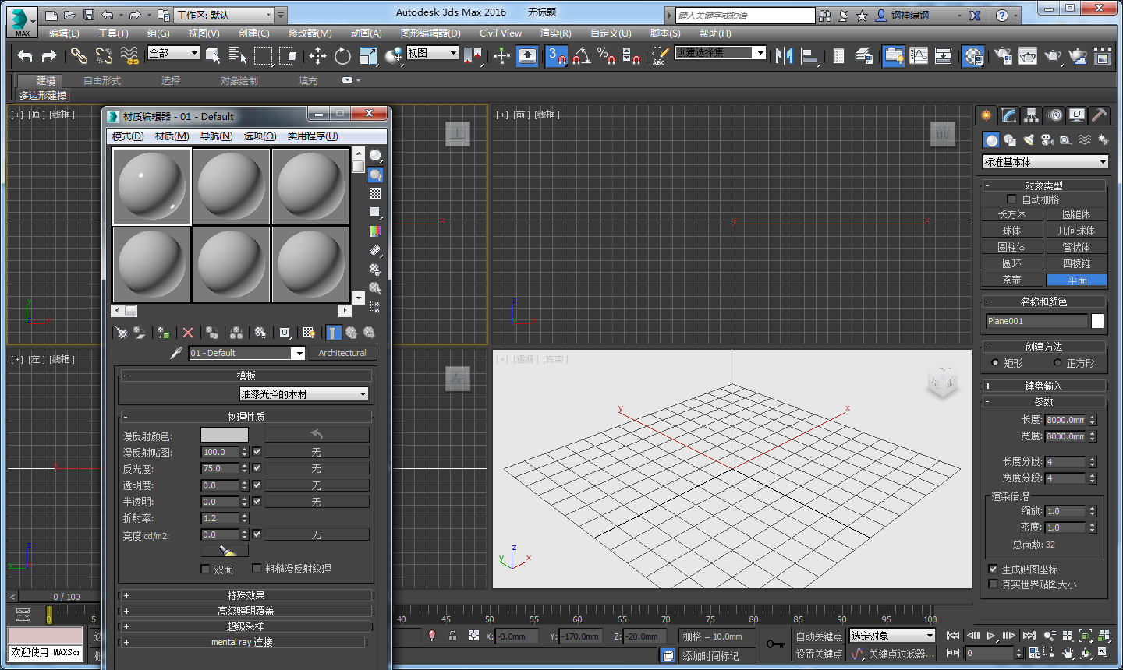Toggle the 漫反射贴图 map checkbox

coord(257,452)
